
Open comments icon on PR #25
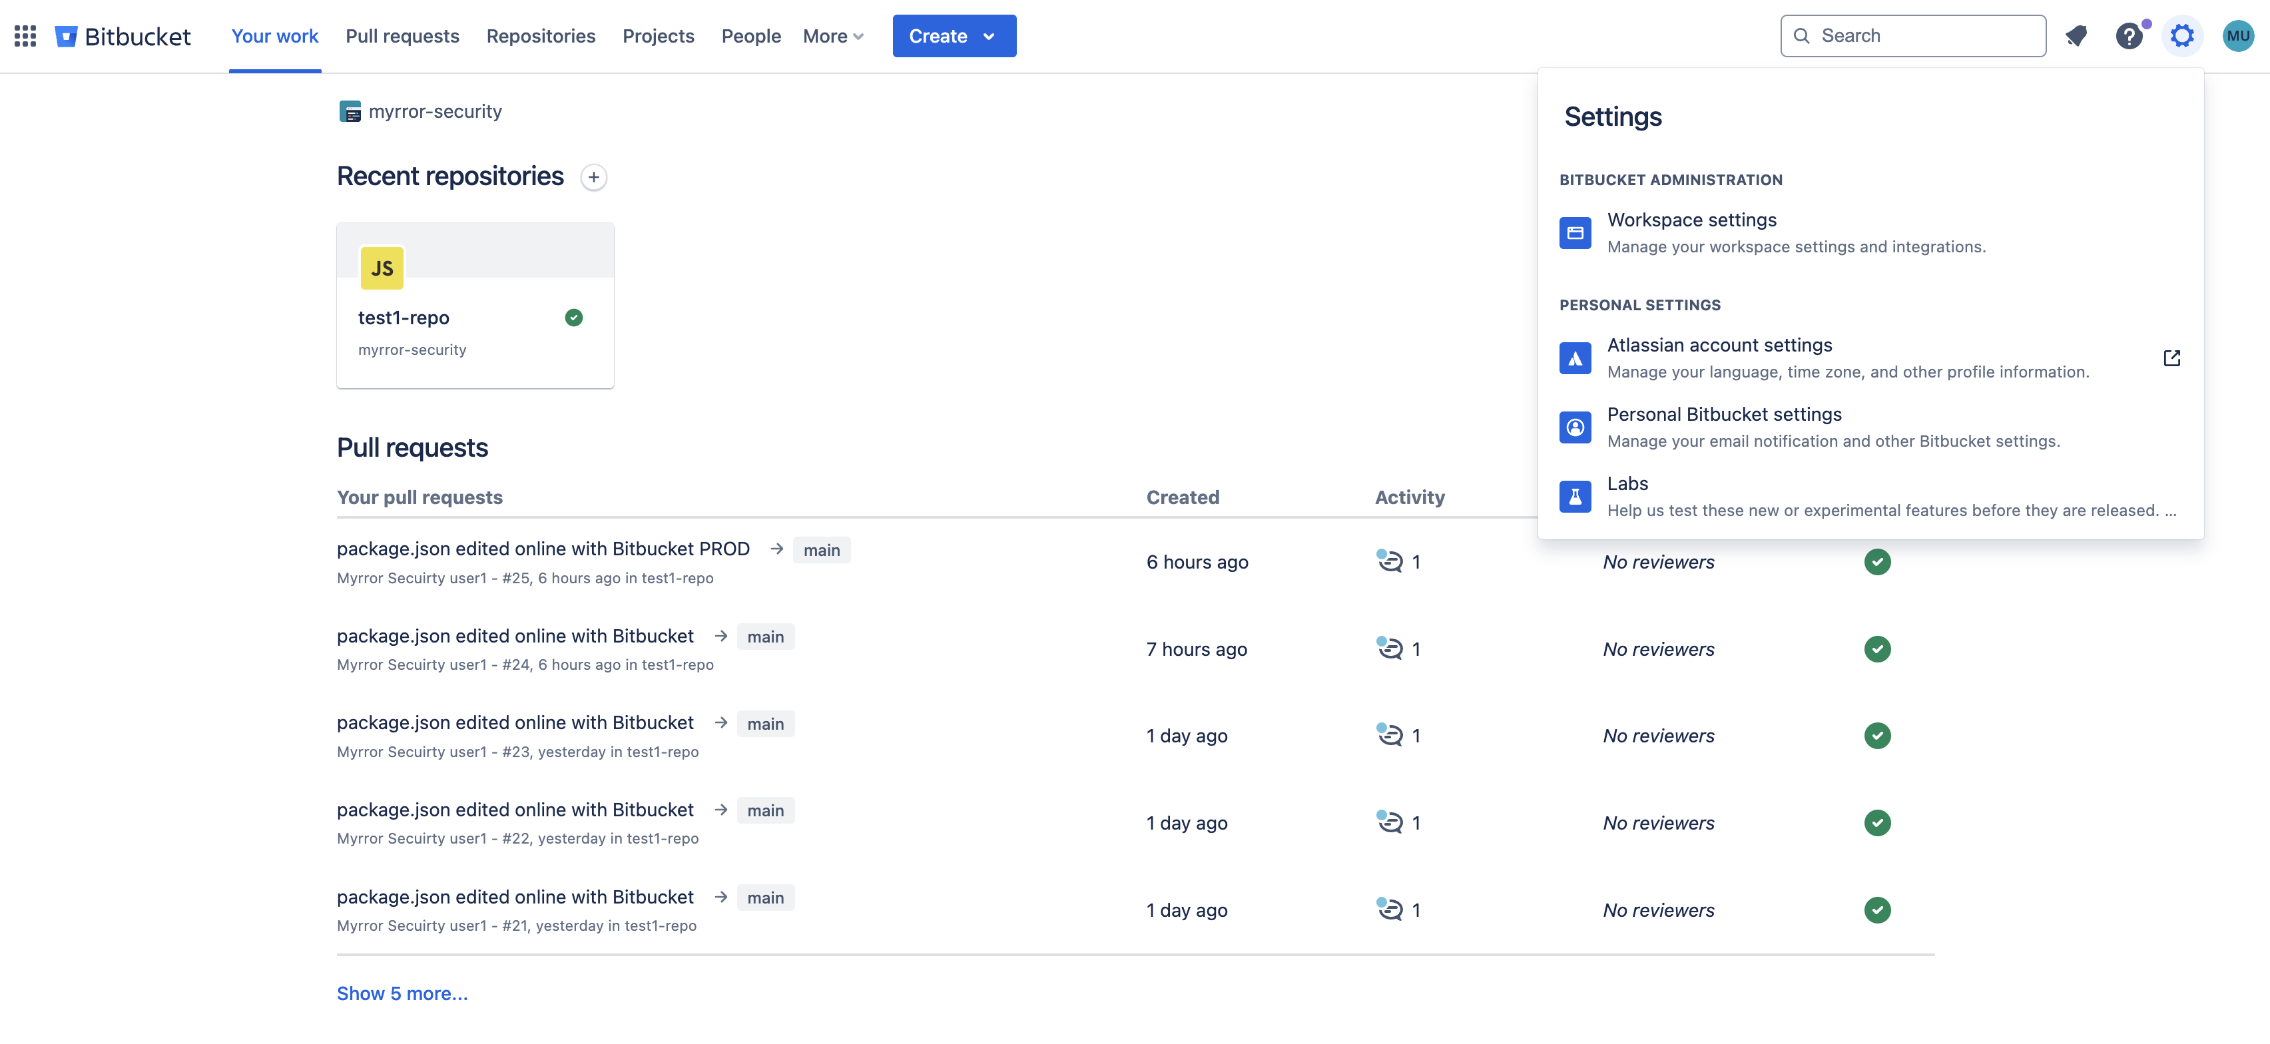(x=1390, y=561)
